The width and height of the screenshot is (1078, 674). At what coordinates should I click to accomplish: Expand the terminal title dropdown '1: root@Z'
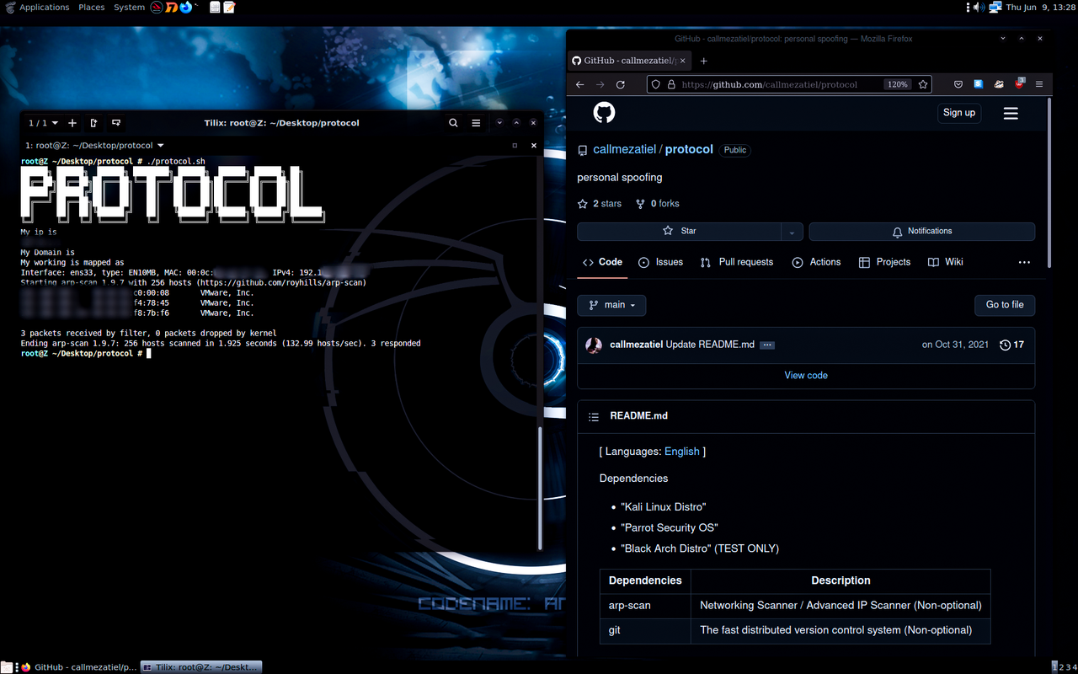[x=94, y=145]
